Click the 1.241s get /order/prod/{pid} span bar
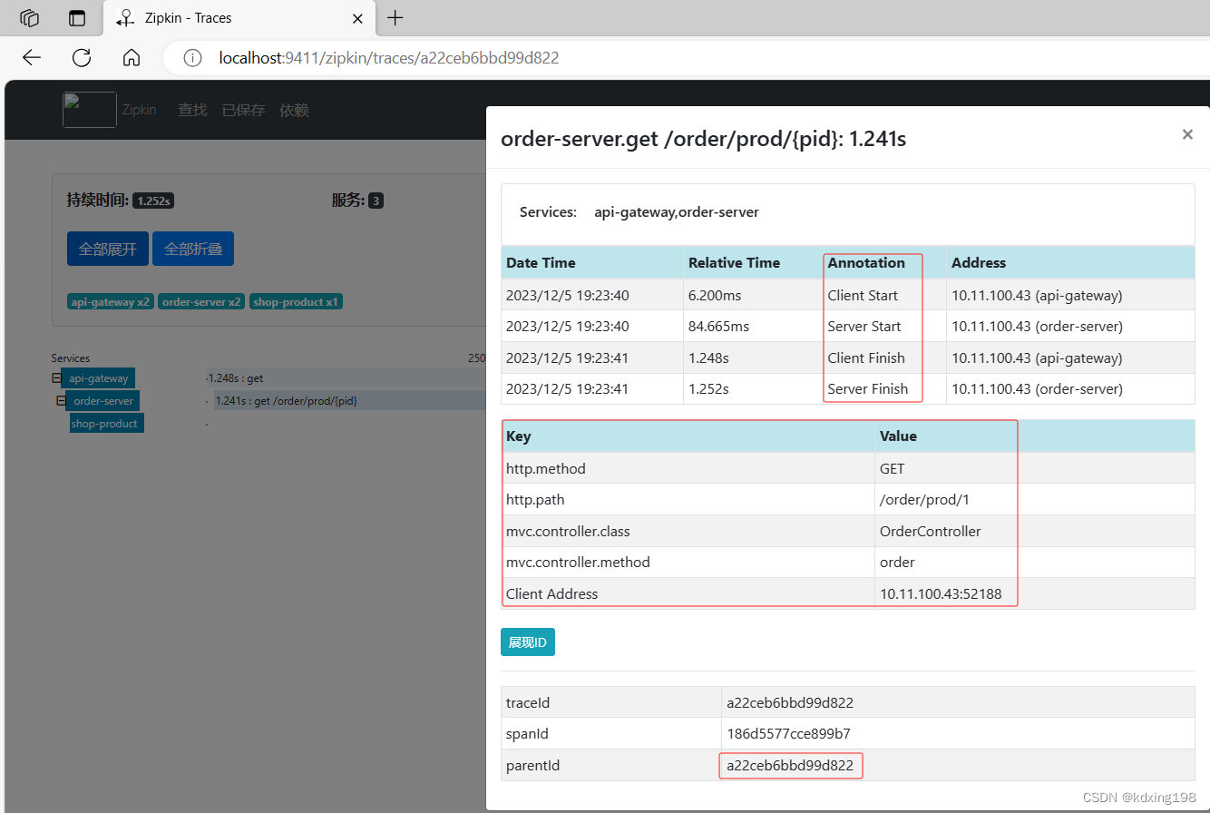The image size is (1210, 813). (x=348, y=400)
